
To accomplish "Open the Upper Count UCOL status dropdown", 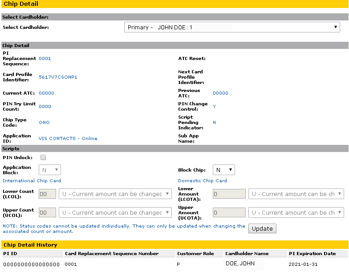I will click(x=115, y=212).
